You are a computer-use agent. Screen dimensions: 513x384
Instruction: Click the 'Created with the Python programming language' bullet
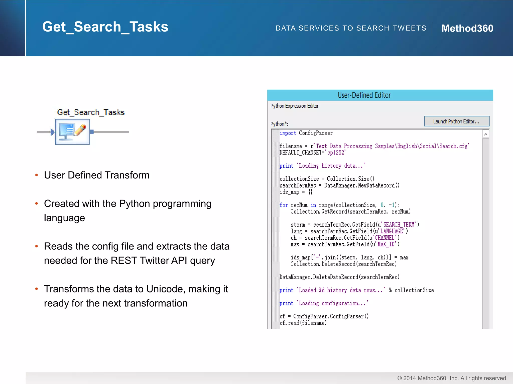click(x=128, y=211)
